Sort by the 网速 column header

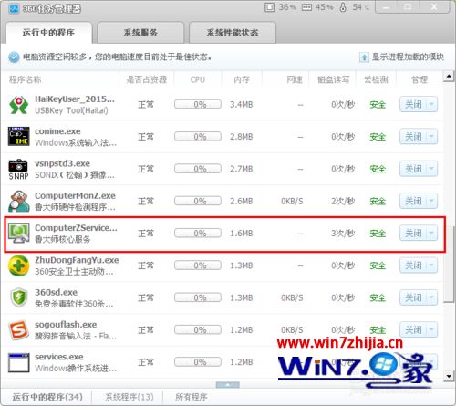pos(295,79)
